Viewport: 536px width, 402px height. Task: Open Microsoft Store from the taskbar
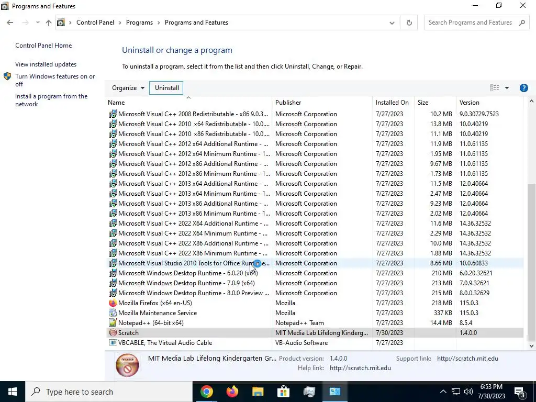(x=283, y=392)
